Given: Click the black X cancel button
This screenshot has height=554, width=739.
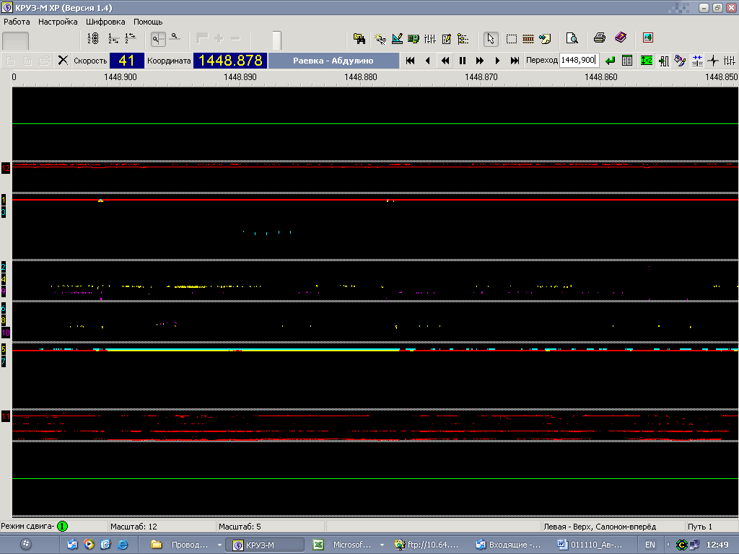Looking at the screenshot, I should (63, 61).
